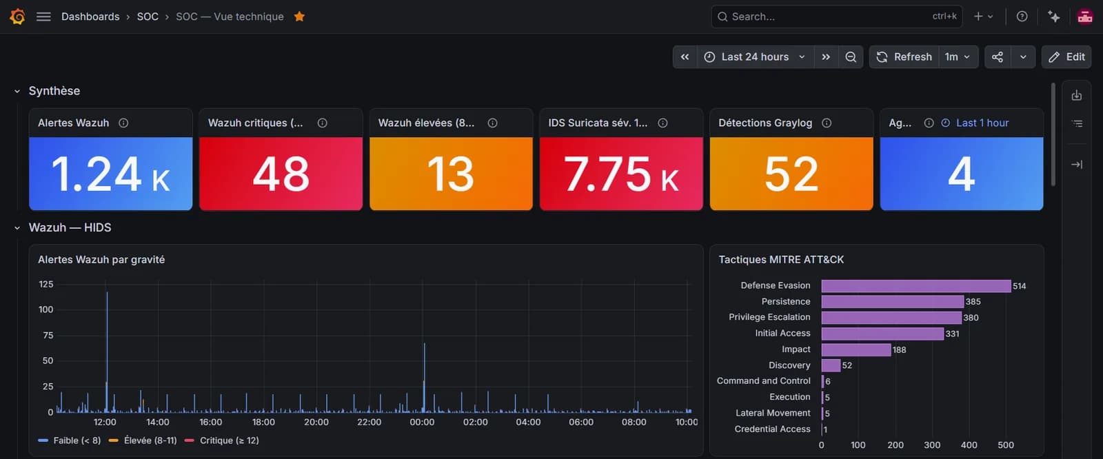Image resolution: width=1103 pixels, height=459 pixels.
Task: Click the Command and Control label
Action: (763, 380)
